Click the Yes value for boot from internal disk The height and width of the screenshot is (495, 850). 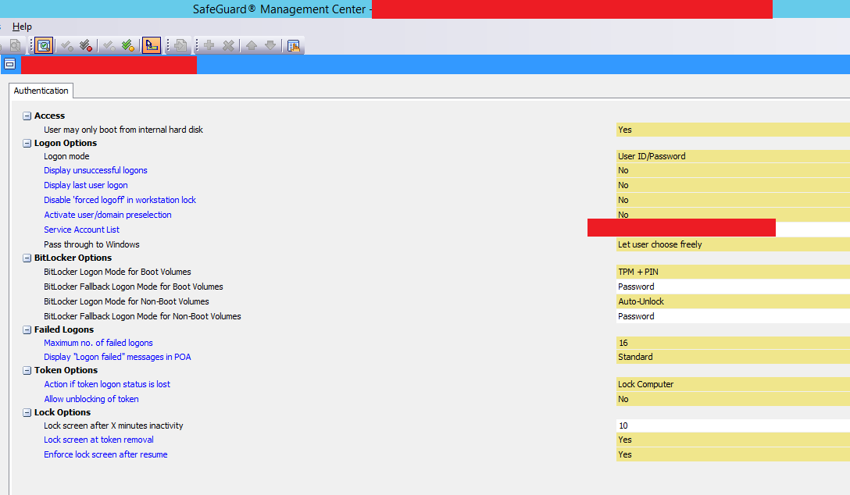pyautogui.click(x=733, y=130)
